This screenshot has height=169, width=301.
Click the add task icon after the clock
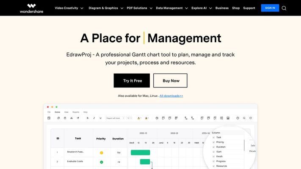[x=163, y=118]
